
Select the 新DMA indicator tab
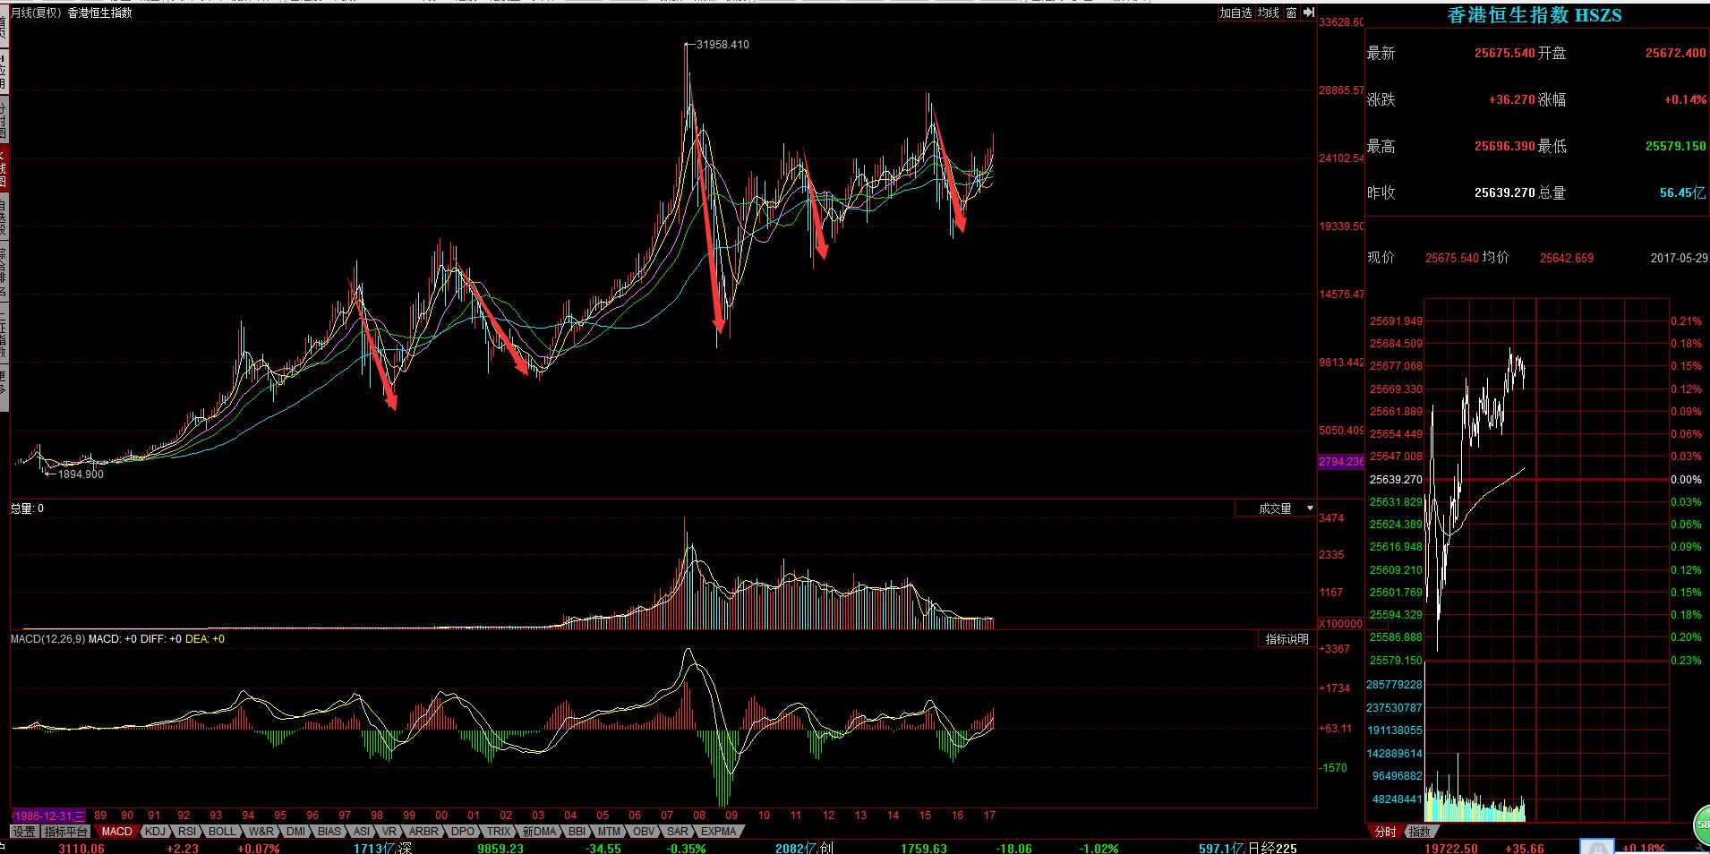(539, 832)
